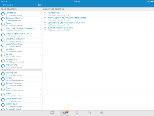Select show 'Person of Interest'
The image size is (154, 116).
point(21,109)
